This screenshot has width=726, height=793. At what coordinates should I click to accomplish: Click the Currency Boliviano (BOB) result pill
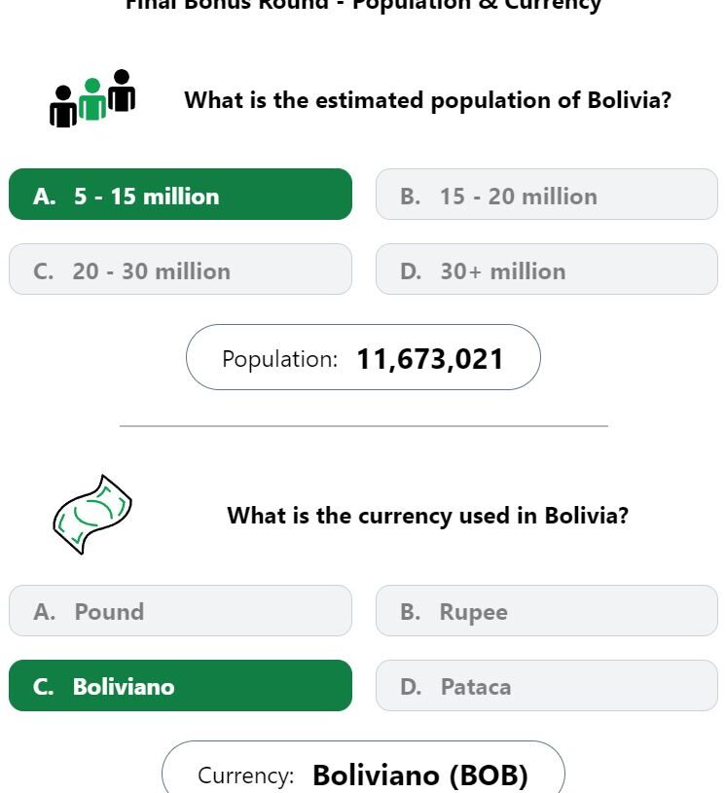point(363,767)
